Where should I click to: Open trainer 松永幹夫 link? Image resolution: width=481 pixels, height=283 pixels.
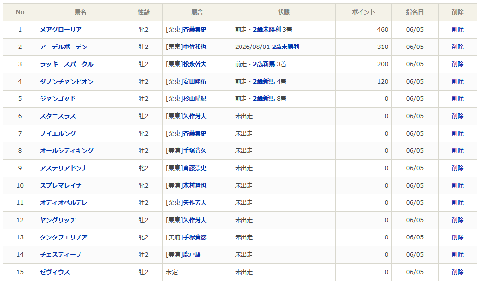point(195,64)
